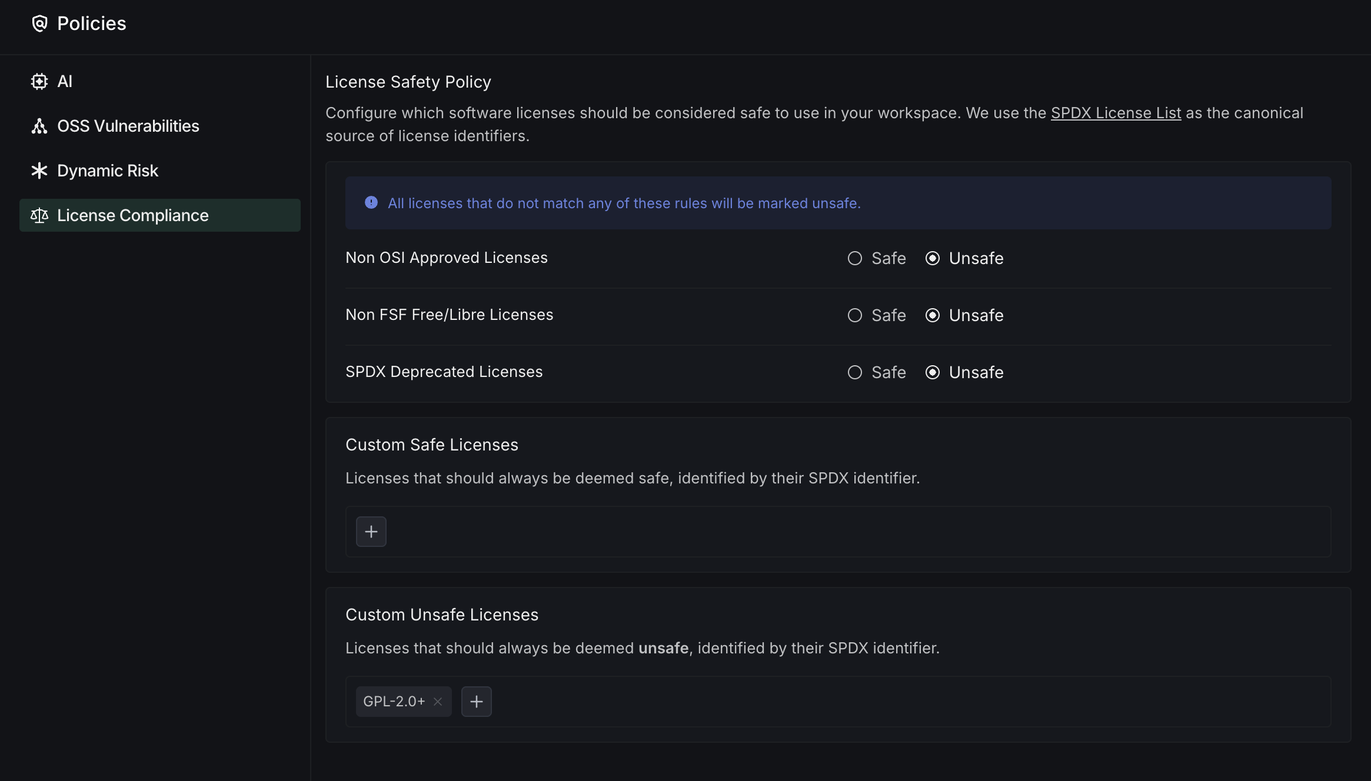Add a custom unsafe license with plus

[x=477, y=702]
